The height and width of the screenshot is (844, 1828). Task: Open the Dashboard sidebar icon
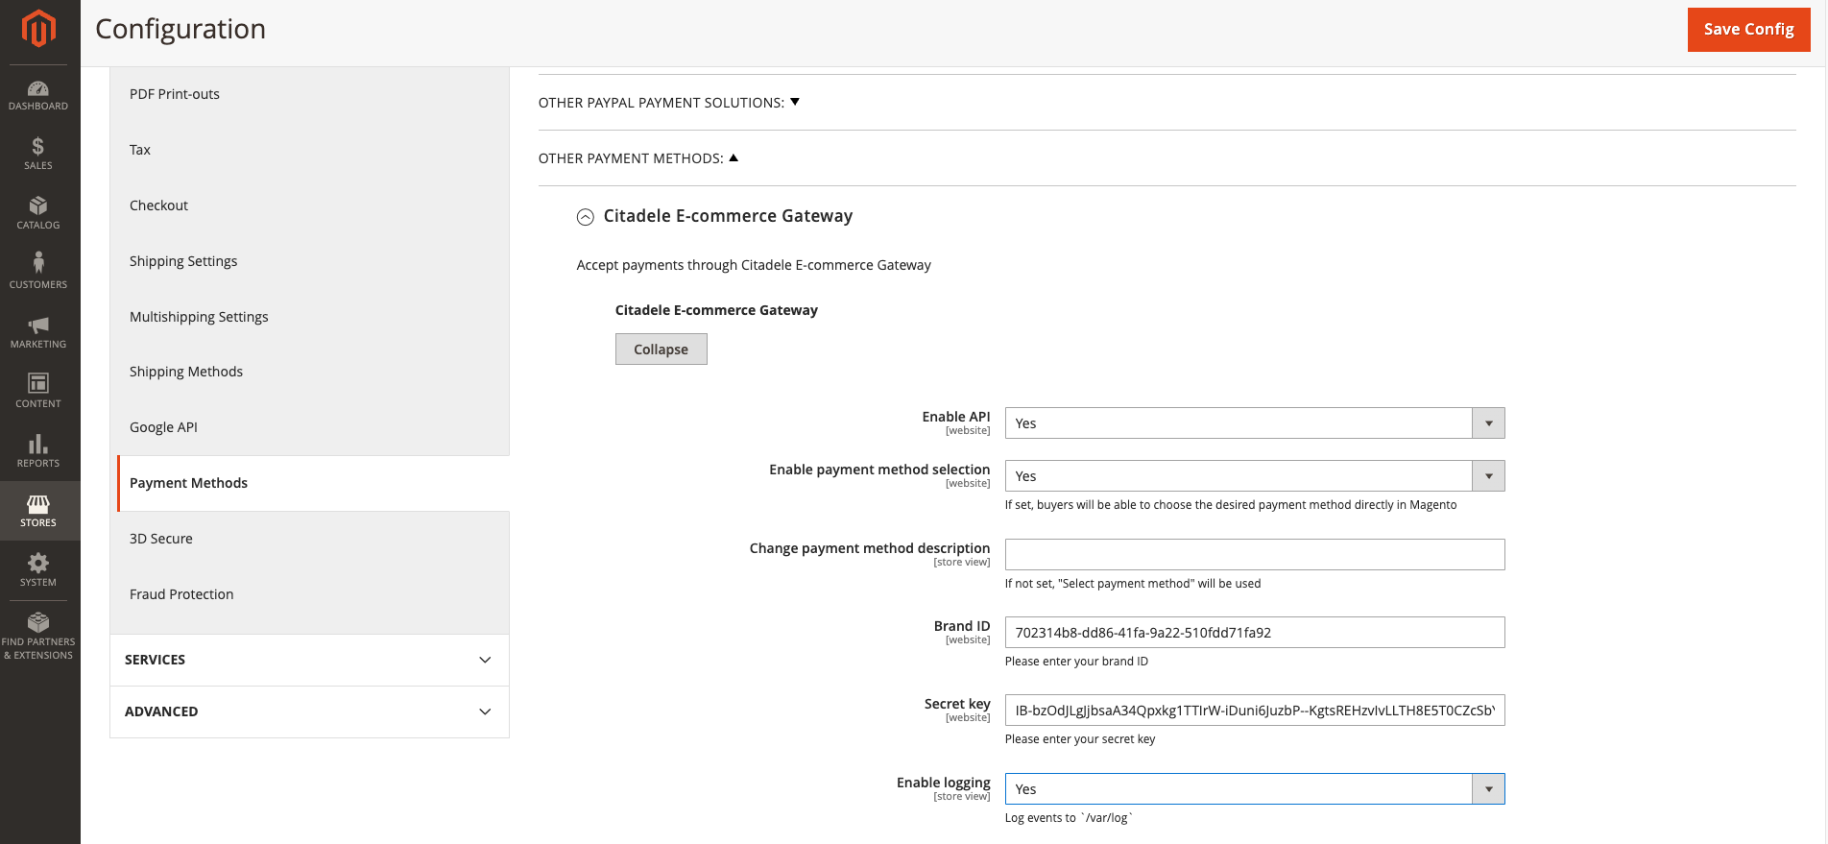click(38, 95)
